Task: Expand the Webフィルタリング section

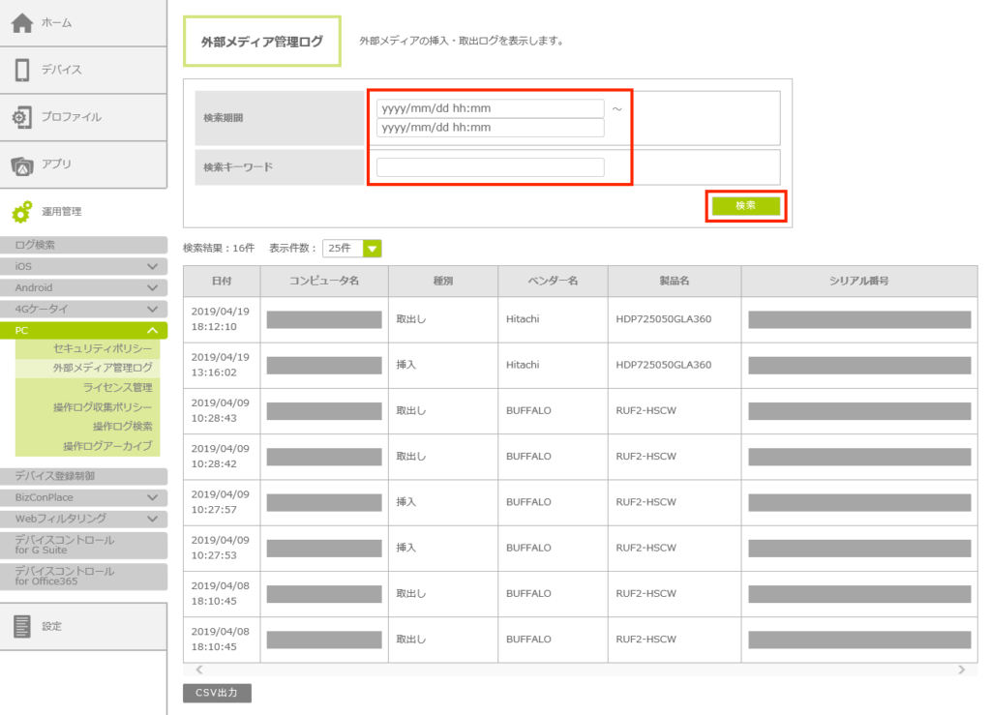Action: pyautogui.click(x=152, y=519)
